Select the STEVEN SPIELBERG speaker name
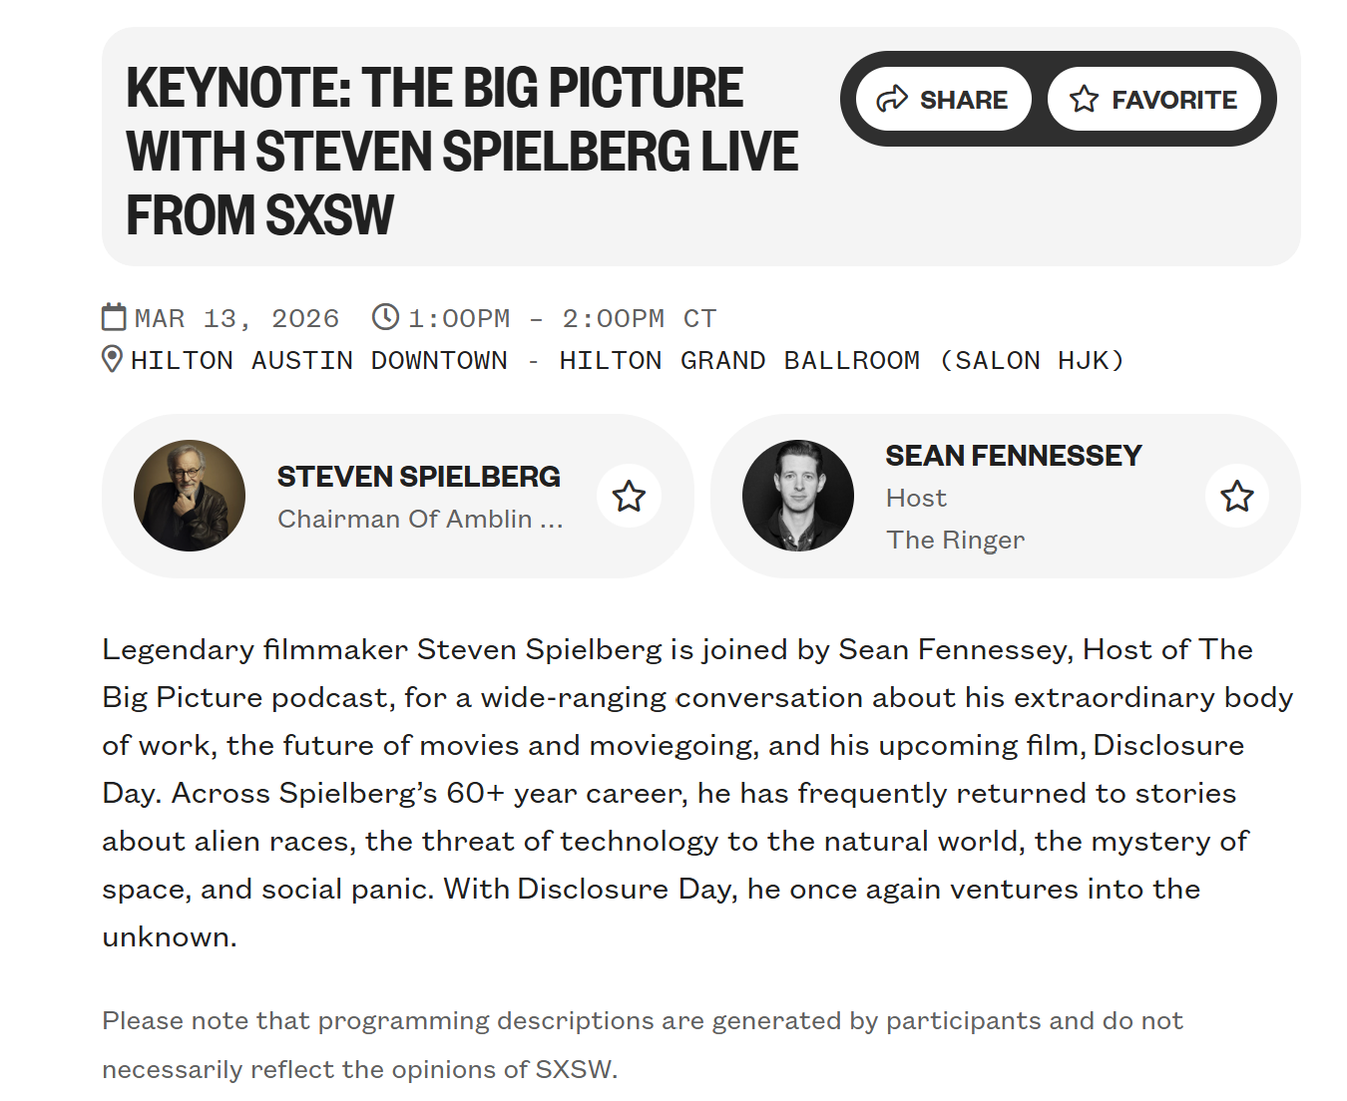This screenshot has height=1101, width=1347. click(x=418, y=477)
